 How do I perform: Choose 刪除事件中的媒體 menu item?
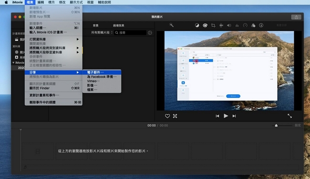(53, 102)
